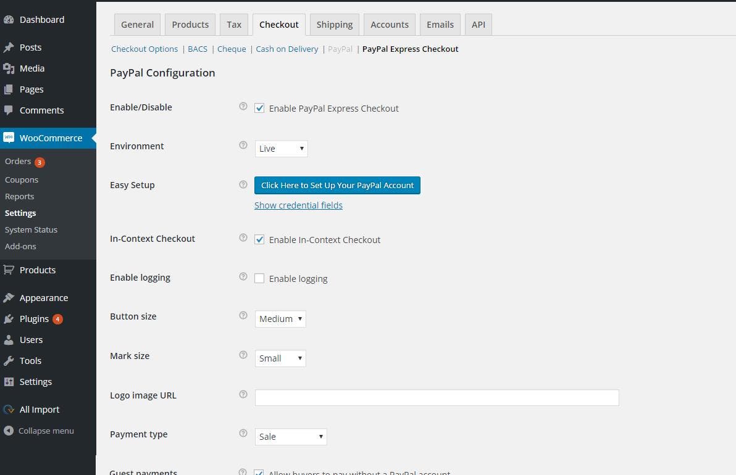Select the Posts icon in the sidebar

pos(9,47)
